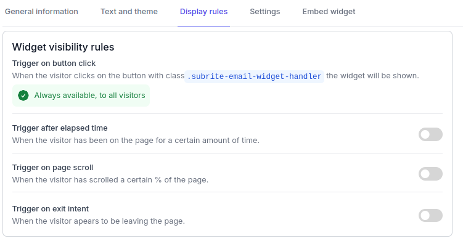This screenshot has width=463, height=241.
Task: Go to the Settings tab
Action: (265, 12)
